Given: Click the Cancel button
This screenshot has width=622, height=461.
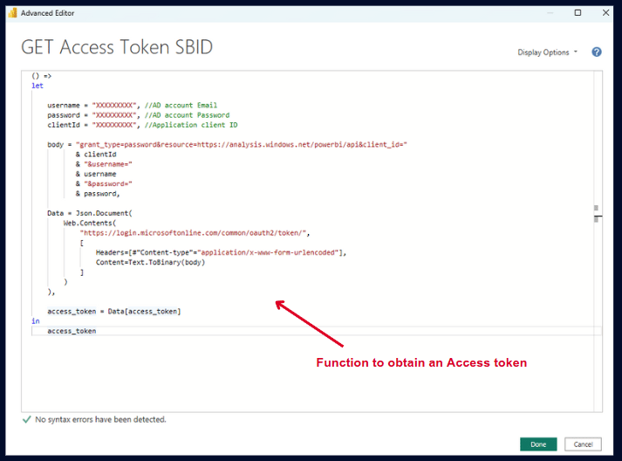Looking at the screenshot, I should pyautogui.click(x=583, y=444).
